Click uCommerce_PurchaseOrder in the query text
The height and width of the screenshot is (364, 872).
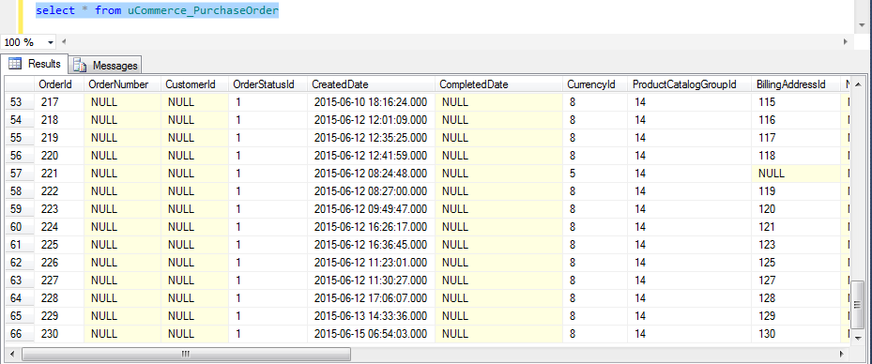click(x=203, y=10)
